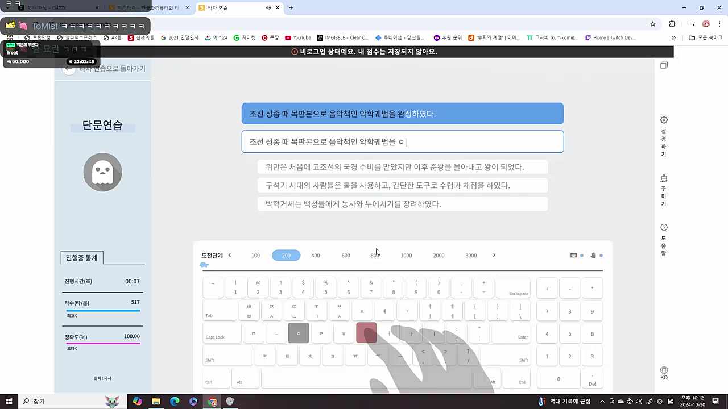
Task: Expand hidden bookmarks chevron
Action: 674,37
